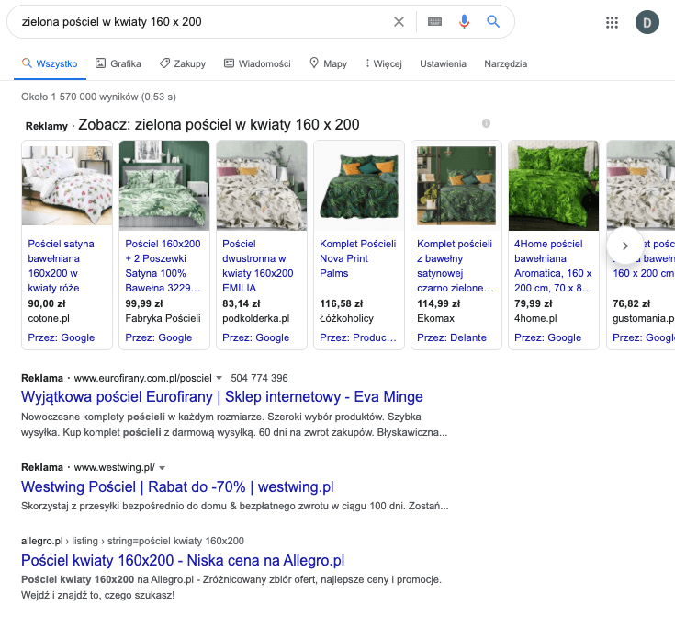Click Przez: Google under Fabryka Pościeli
This screenshot has height=617, width=675.
tap(158, 337)
